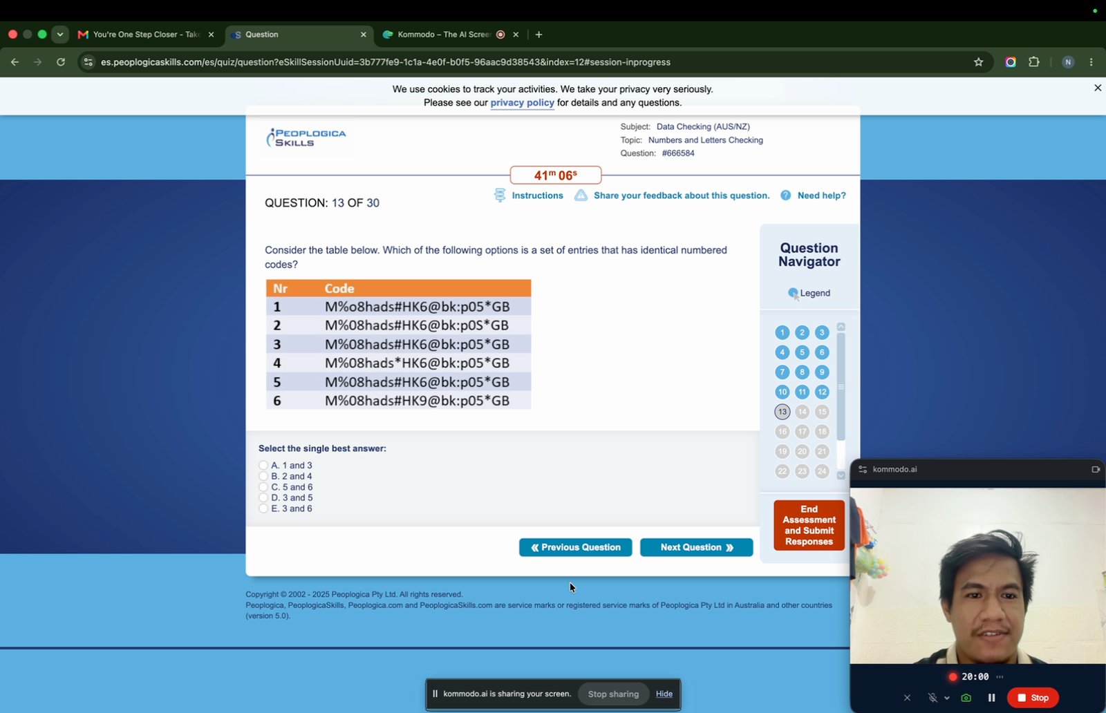Select answer E. 3 and 6
Viewport: 1106px width, 713px height.
[x=263, y=508]
